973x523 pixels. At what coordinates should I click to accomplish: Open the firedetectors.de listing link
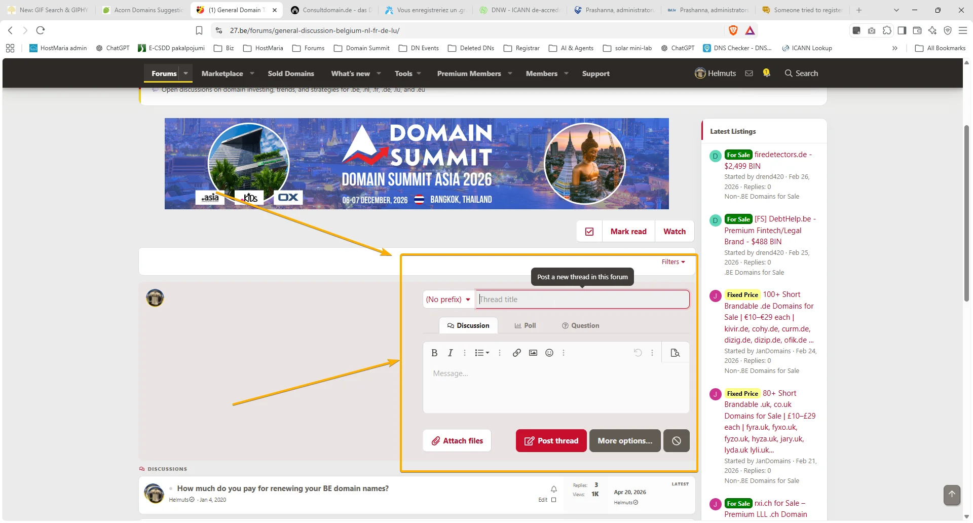[x=768, y=160]
